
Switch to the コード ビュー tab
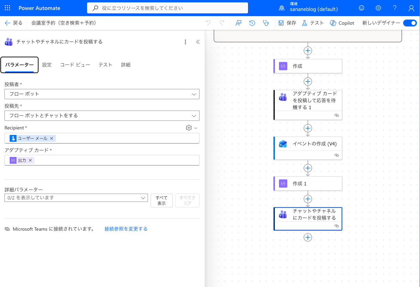pyautogui.click(x=75, y=65)
